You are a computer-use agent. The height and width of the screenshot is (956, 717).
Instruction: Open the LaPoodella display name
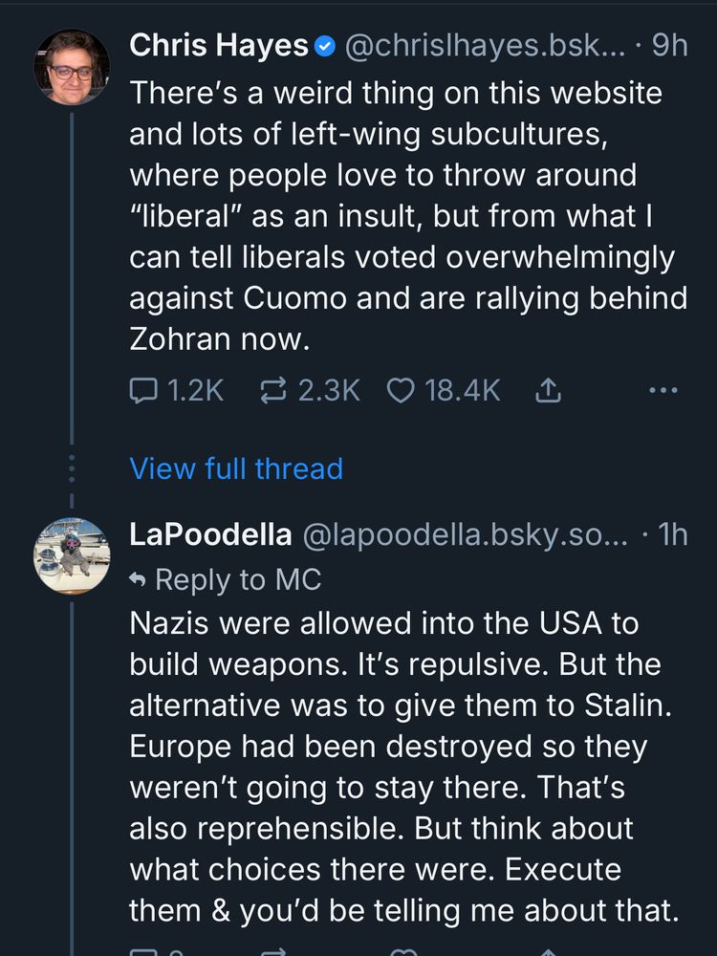210,534
